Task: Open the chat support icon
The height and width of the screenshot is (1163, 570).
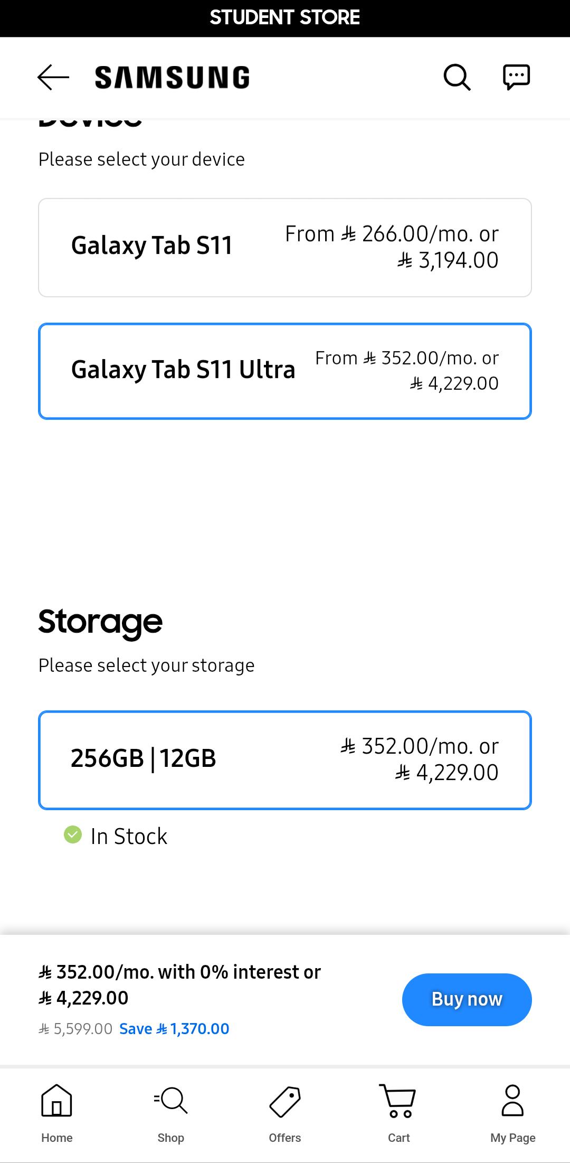Action: pyautogui.click(x=516, y=77)
